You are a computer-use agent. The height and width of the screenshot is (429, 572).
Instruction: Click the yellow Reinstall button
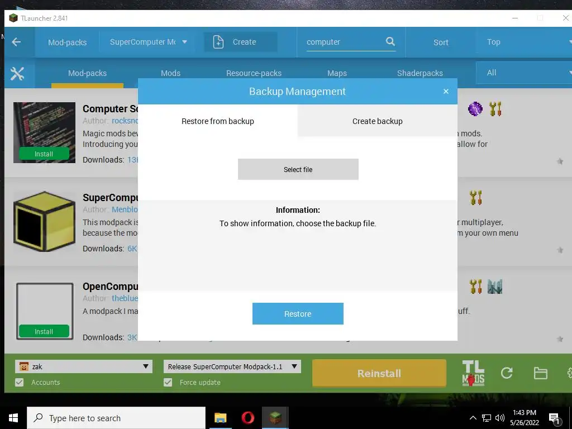tap(379, 373)
